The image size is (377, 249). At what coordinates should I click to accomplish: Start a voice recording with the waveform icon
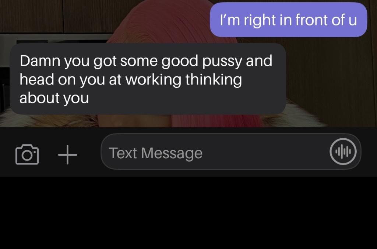pos(343,152)
